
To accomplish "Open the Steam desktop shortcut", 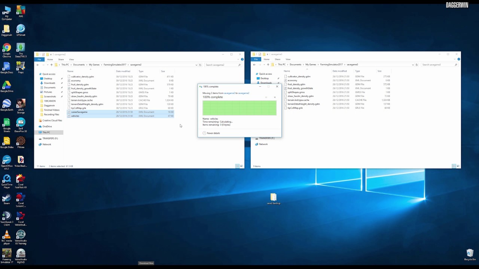I will click(7, 198).
